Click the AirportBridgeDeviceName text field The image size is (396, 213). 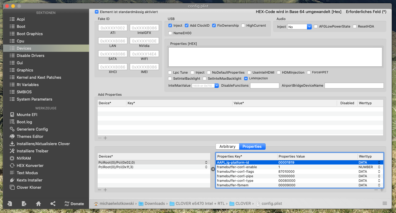(x=354, y=86)
